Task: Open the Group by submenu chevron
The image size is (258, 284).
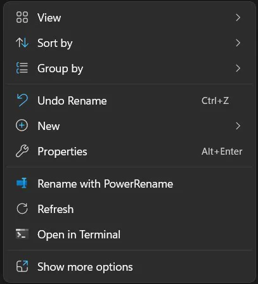Action: coord(238,68)
